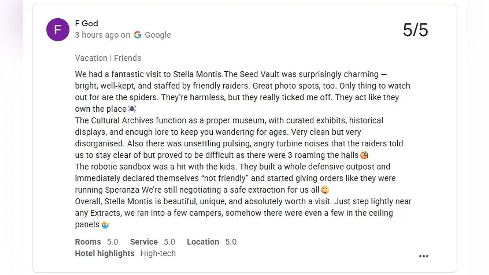Click the High-tech highlight tag

[158, 253]
